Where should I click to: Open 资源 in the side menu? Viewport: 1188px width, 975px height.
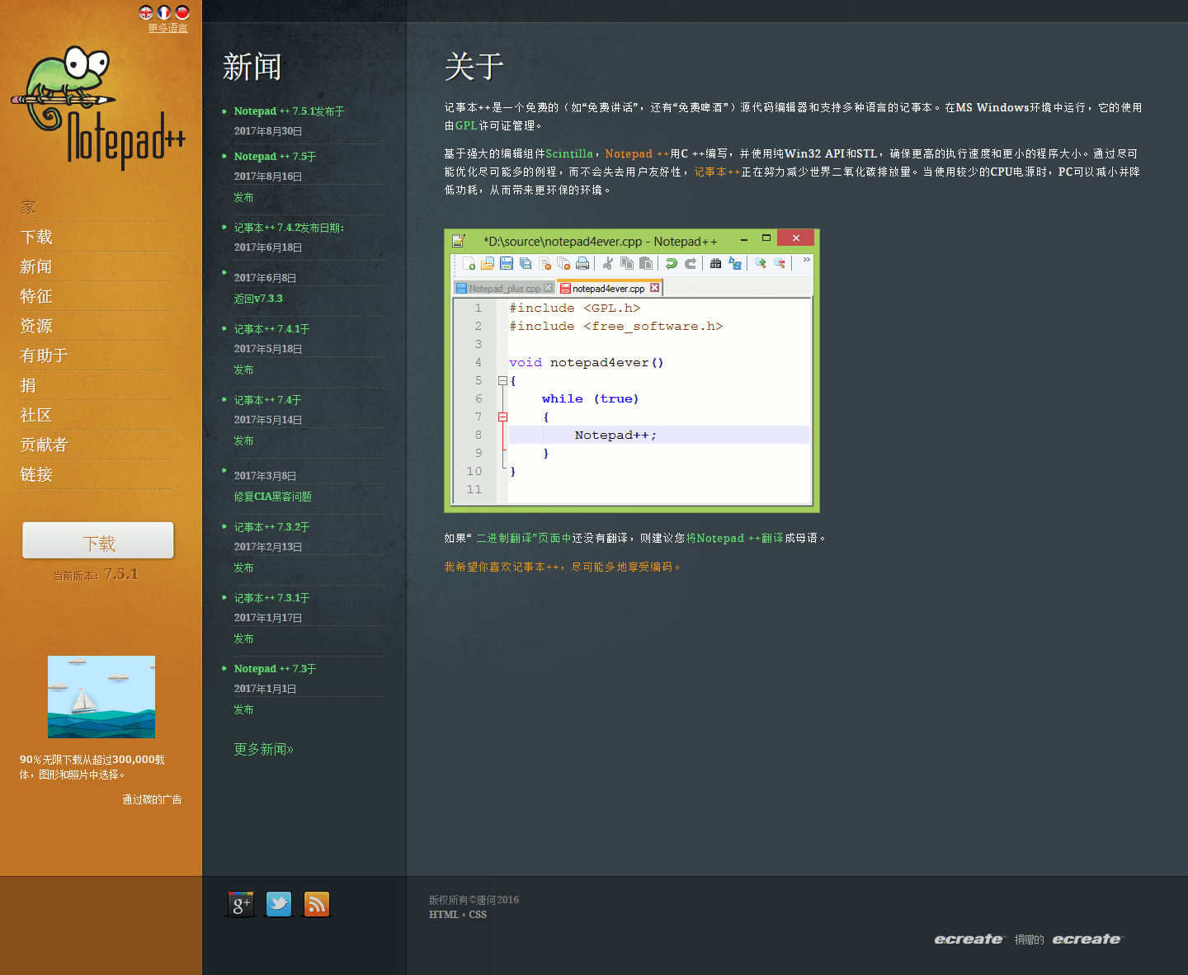pos(36,326)
